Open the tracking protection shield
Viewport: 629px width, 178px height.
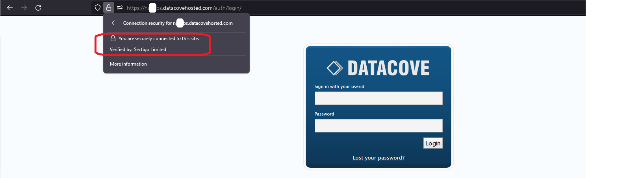point(98,7)
